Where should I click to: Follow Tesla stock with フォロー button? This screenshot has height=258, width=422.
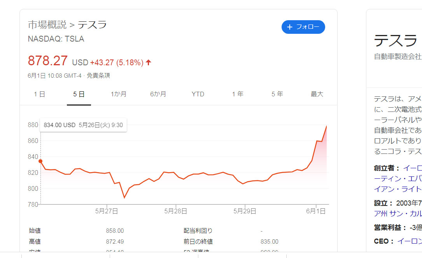303,27
